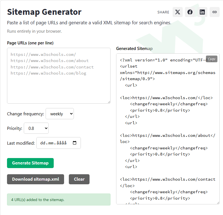The width and height of the screenshot is (223, 215).
Task: Click inside the Generated Sitemap output box
Action: (x=168, y=129)
